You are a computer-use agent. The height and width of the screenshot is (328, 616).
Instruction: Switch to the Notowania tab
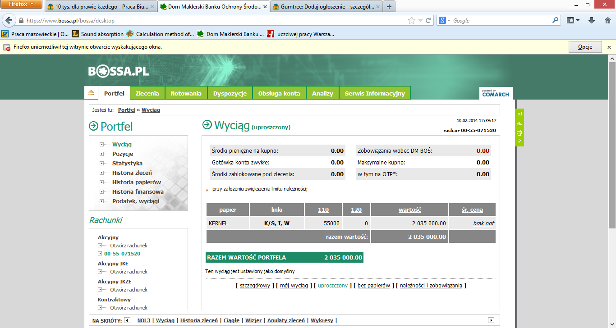[x=186, y=93]
